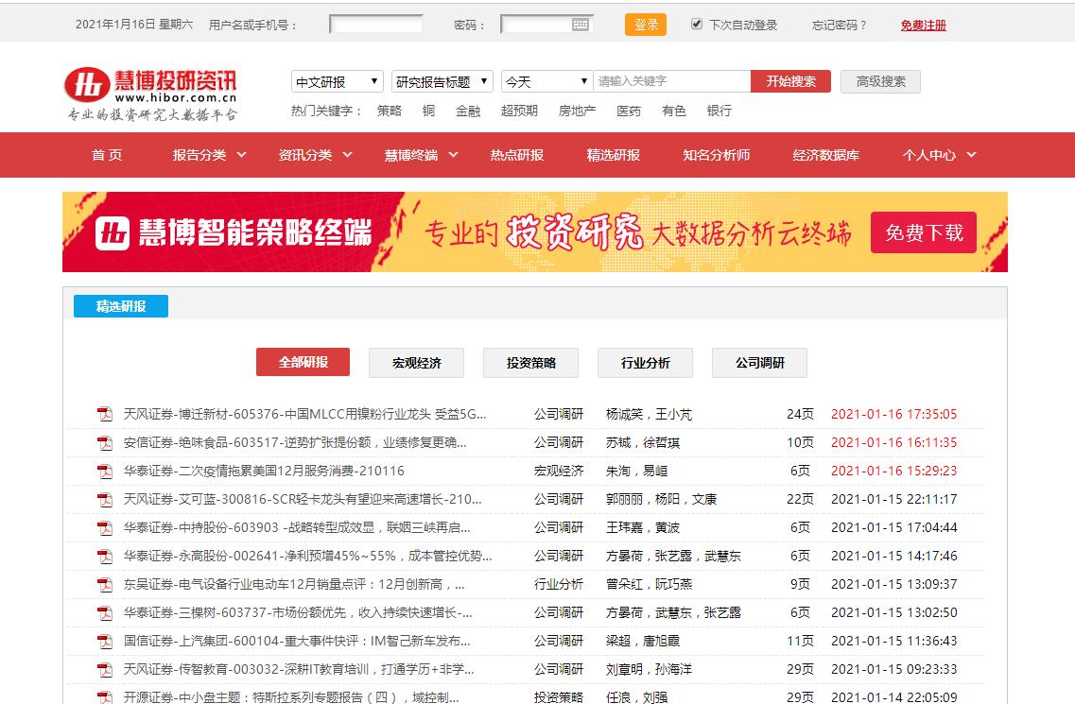Screen dimensions: 1075x704
Task: Open the 免费注册 registration link
Action: click(x=924, y=25)
